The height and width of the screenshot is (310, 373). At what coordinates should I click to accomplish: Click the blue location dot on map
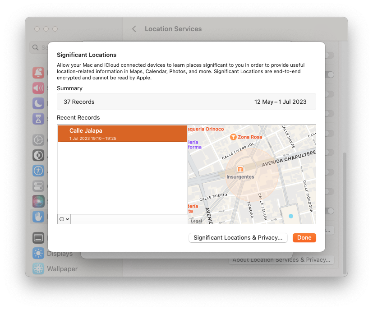click(x=291, y=216)
